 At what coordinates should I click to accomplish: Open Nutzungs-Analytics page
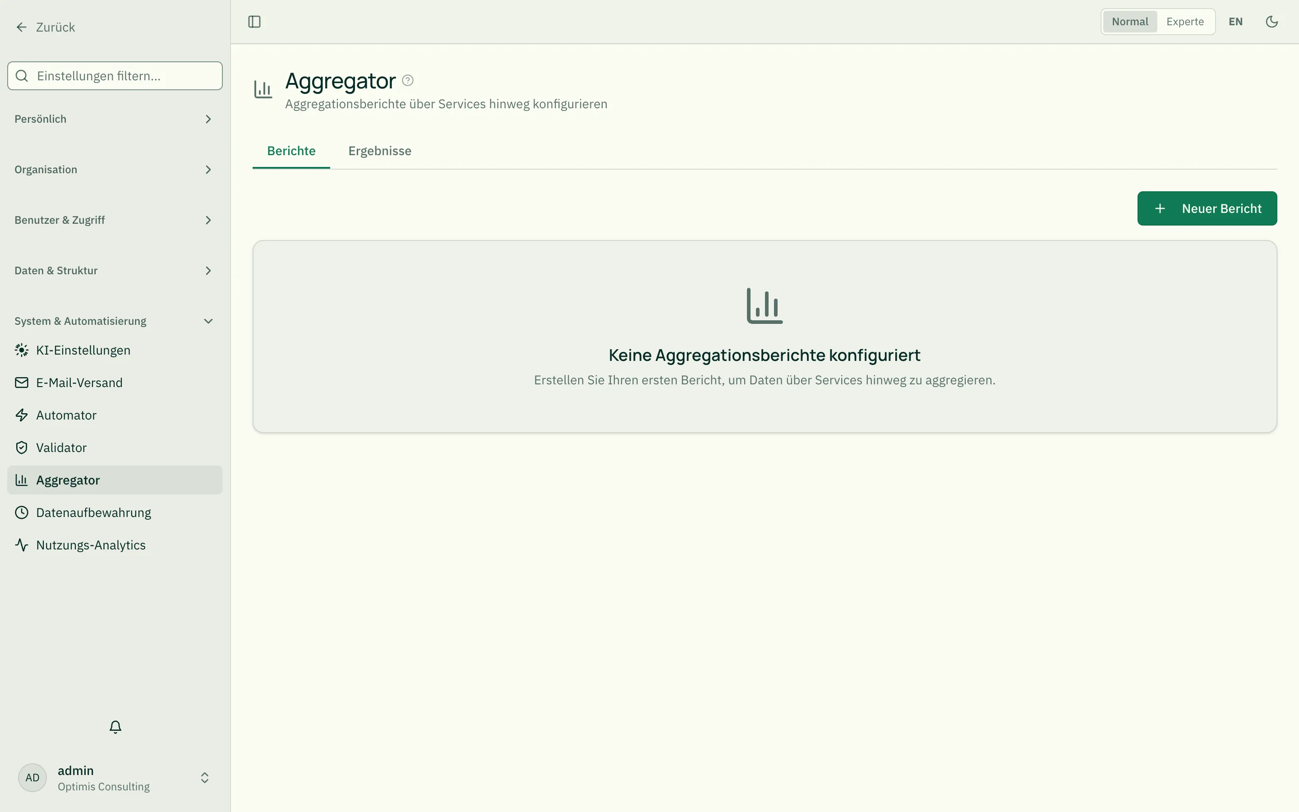[115, 545]
